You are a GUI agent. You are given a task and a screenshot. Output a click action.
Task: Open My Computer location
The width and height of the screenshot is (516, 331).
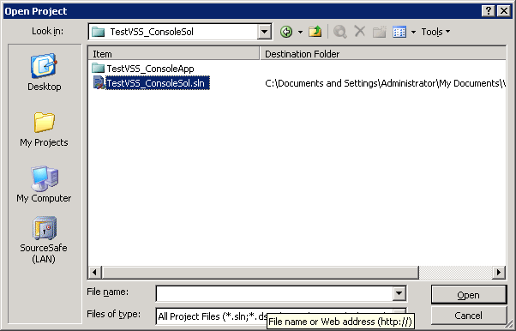click(x=44, y=184)
